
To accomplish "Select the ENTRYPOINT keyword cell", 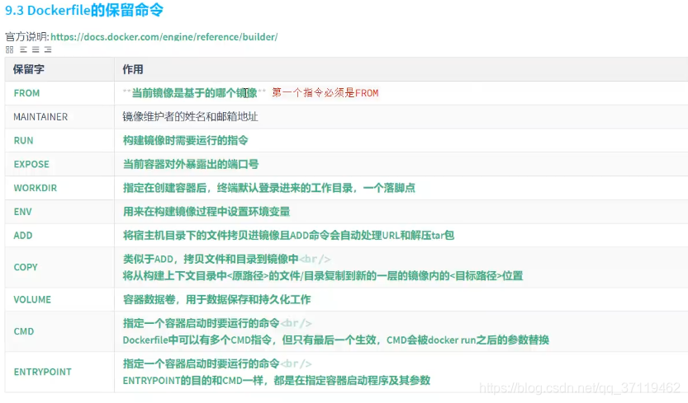I will pos(59,372).
